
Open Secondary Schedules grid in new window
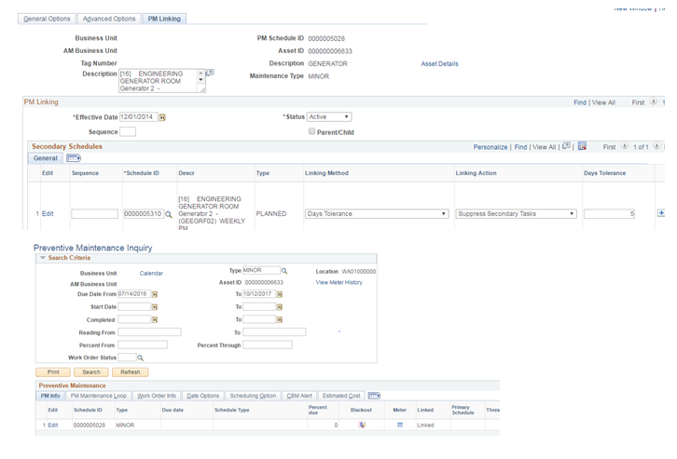(x=566, y=146)
